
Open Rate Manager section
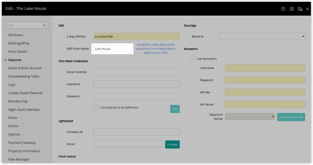coord(19,159)
